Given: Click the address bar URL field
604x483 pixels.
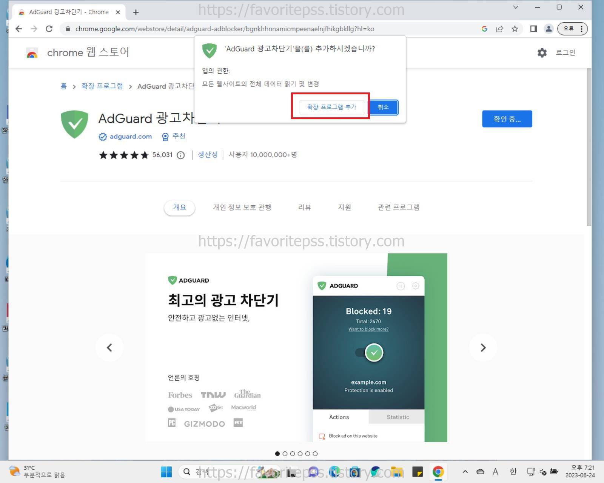Looking at the screenshot, I should (x=225, y=29).
